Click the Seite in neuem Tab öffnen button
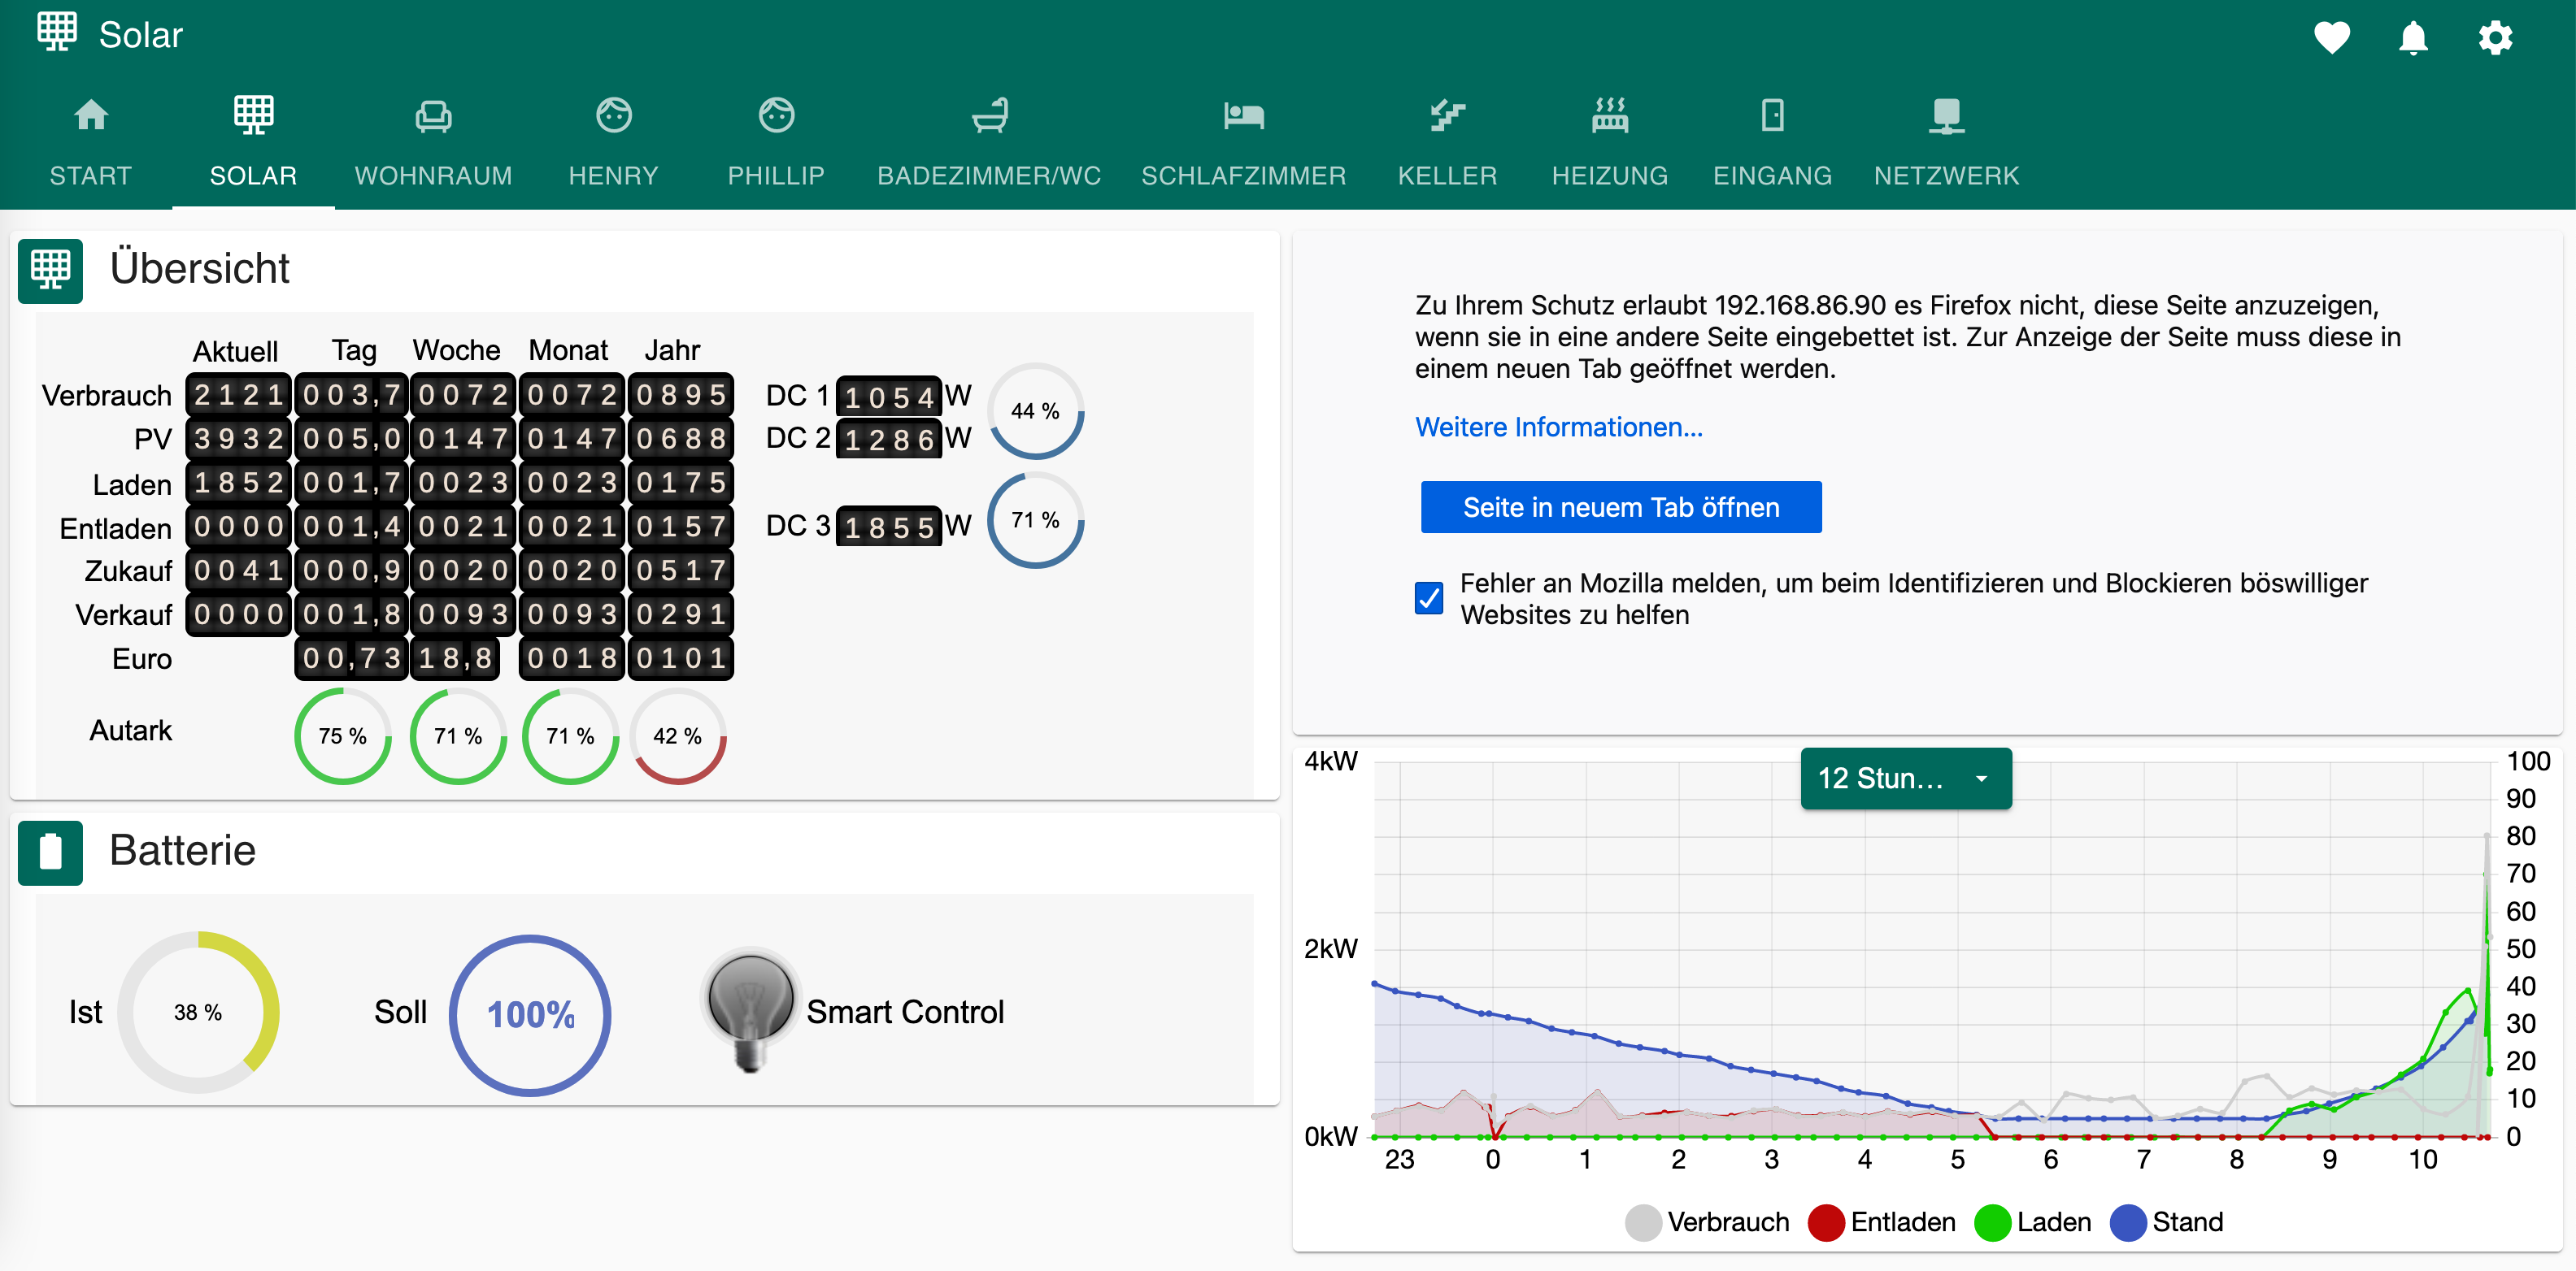Viewport: 2576px width, 1271px height. pos(1620,506)
